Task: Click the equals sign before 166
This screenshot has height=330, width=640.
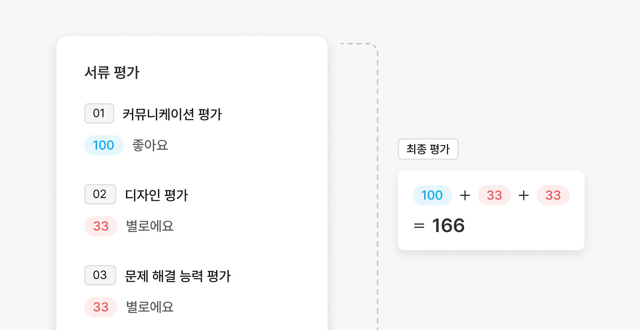Action: point(419,226)
